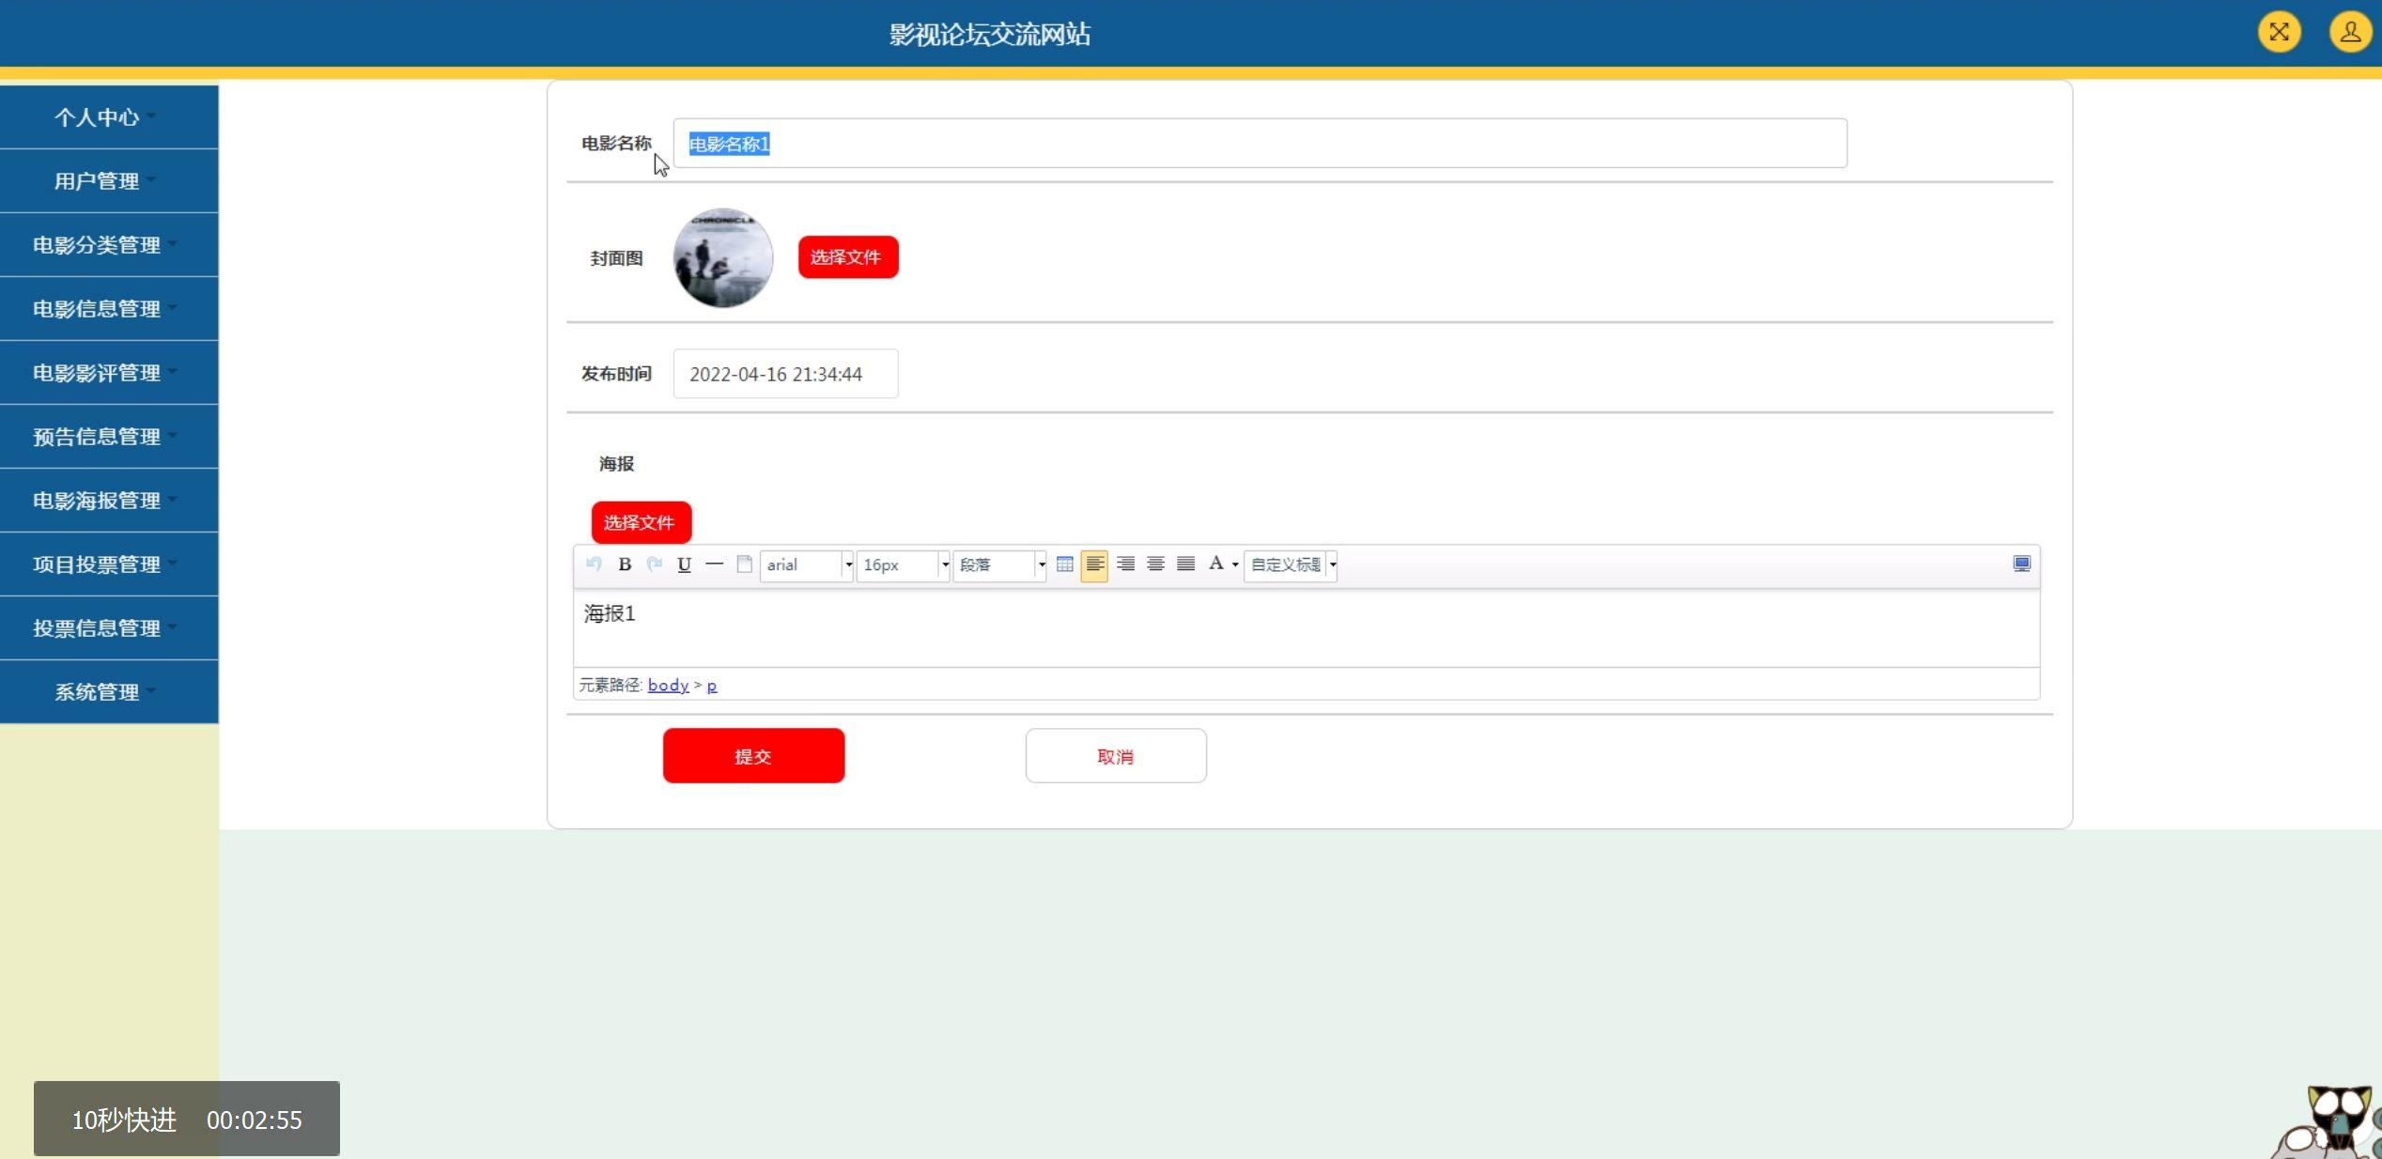Screen dimensions: 2382x1159
Task: Open the font color dropdown arrow
Action: (x=1235, y=565)
